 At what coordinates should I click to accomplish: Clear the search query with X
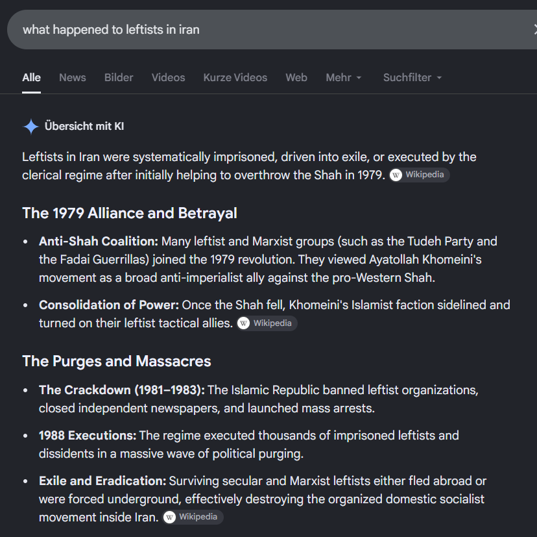click(x=535, y=29)
